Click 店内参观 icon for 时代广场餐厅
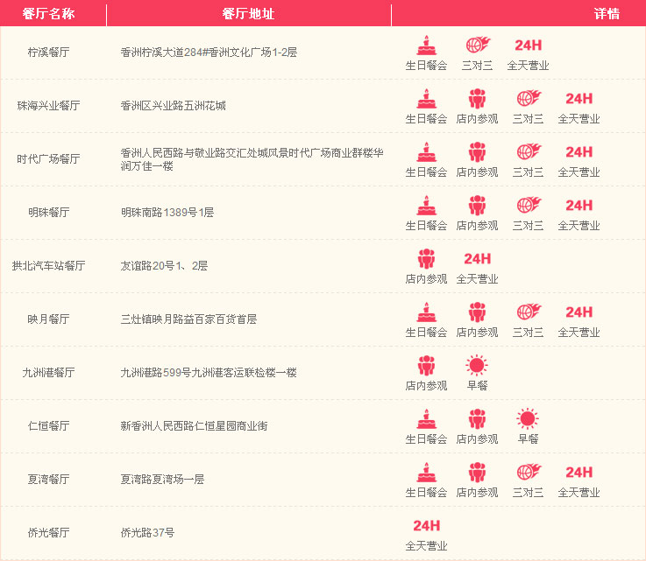 477,152
